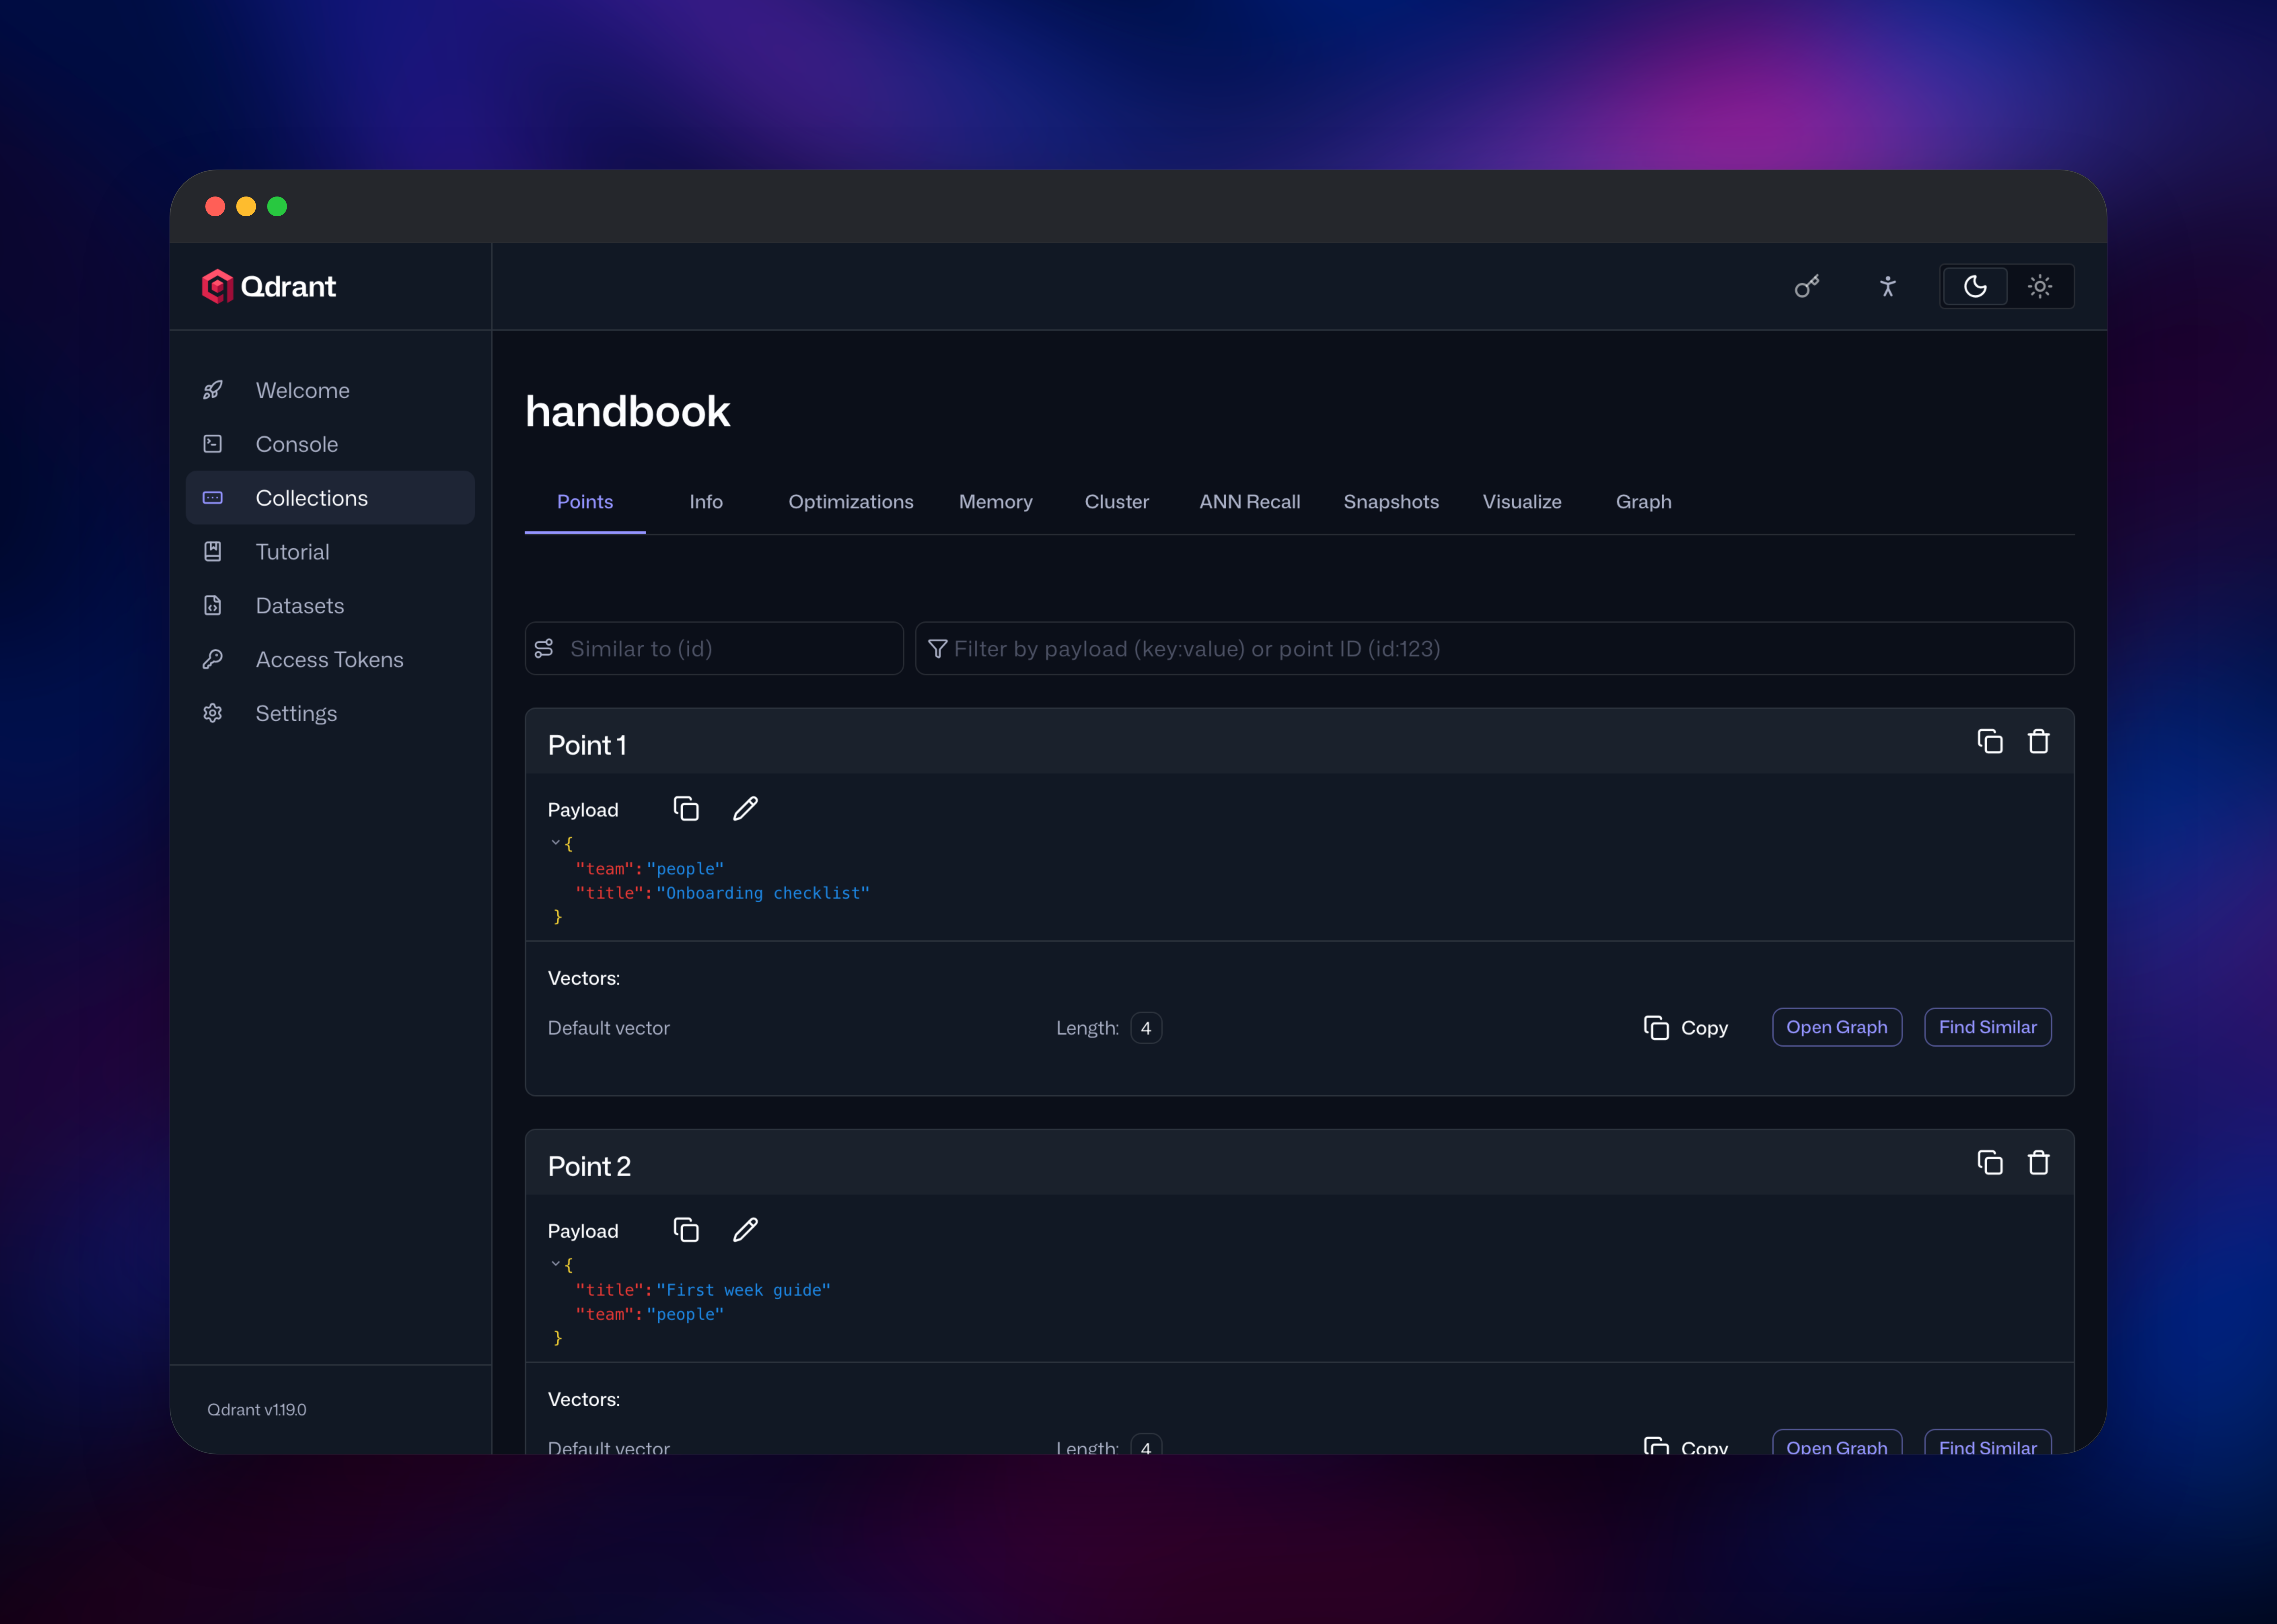Open accessibility options icon in header
This screenshot has width=2277, height=1624.
point(1887,287)
